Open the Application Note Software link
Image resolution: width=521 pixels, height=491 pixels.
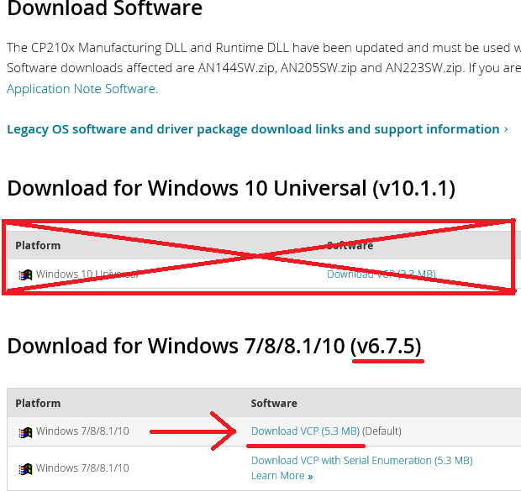point(82,88)
